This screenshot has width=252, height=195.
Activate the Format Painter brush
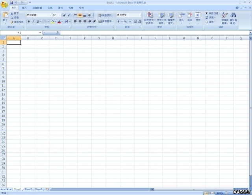[x=17, y=22]
